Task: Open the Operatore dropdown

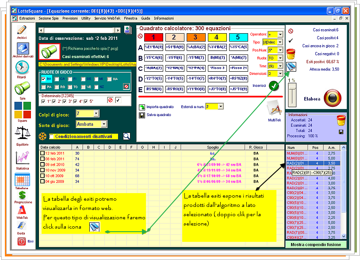Action: (280, 35)
